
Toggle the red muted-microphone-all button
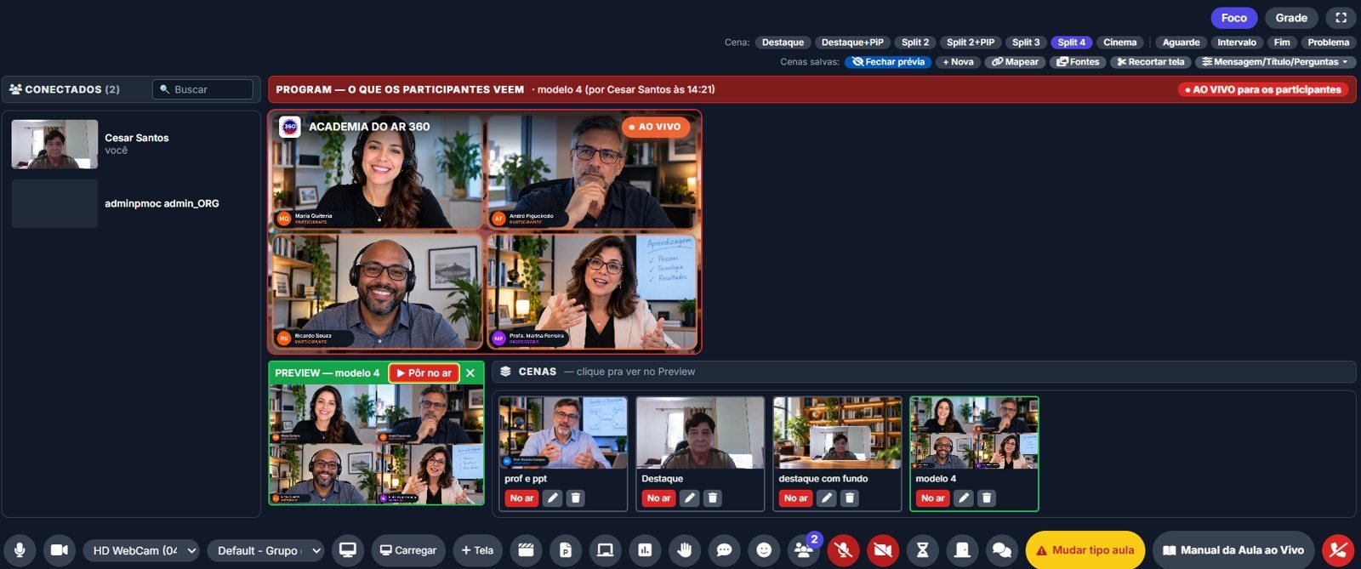coord(843,550)
